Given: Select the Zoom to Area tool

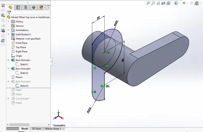Looking at the screenshot, I should point(153,3).
